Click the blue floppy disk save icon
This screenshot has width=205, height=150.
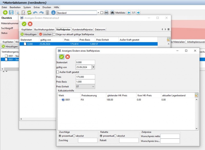(x=11, y=12)
